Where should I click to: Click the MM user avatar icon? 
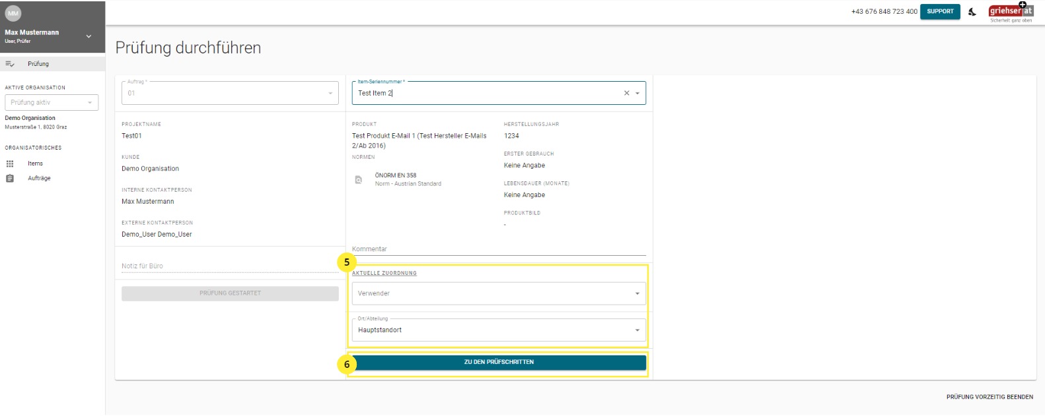point(13,13)
